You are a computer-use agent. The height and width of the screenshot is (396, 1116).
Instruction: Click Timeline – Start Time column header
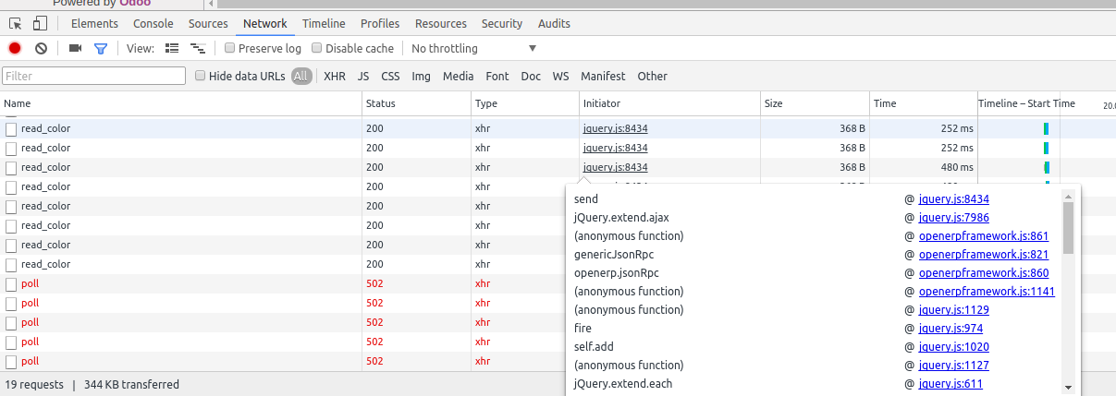(x=1026, y=103)
